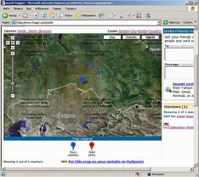The height and width of the screenshot is (177, 199).
Task: Click the horizontal scrollbar thumb
Action: click(78, 169)
